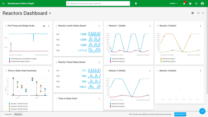Click the blue share floating button

pos(202,111)
